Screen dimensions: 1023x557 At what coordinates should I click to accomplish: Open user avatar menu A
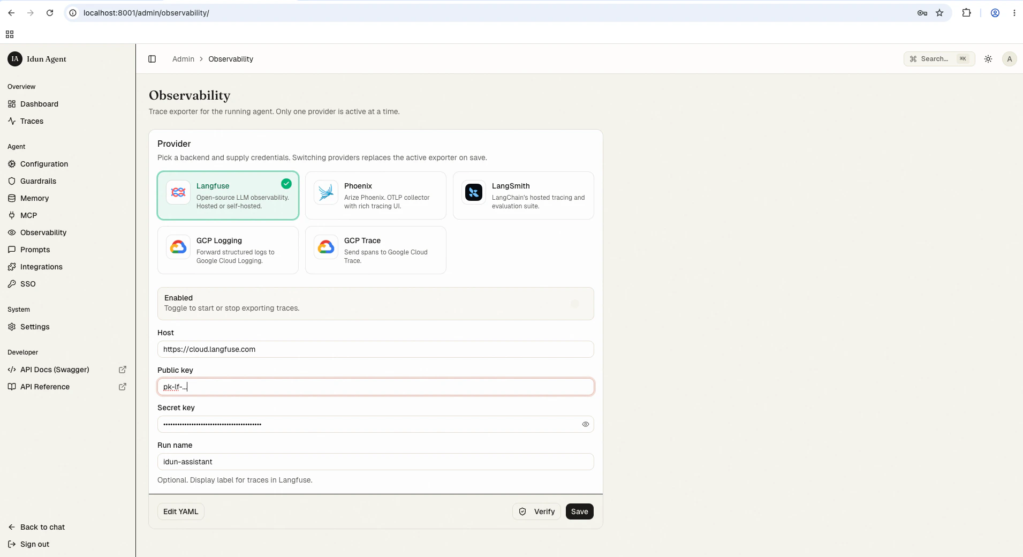coord(1010,59)
